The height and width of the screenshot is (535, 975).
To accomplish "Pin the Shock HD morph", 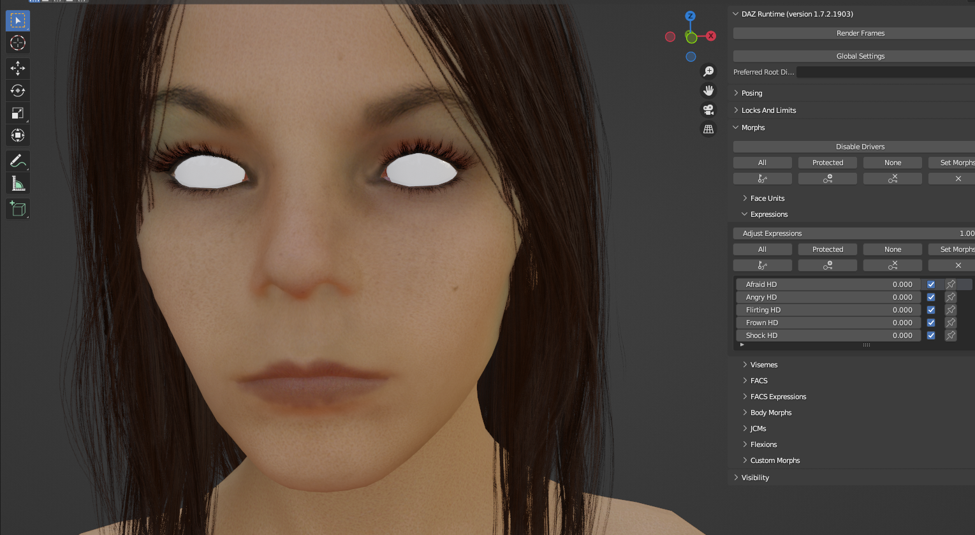I will 951,335.
